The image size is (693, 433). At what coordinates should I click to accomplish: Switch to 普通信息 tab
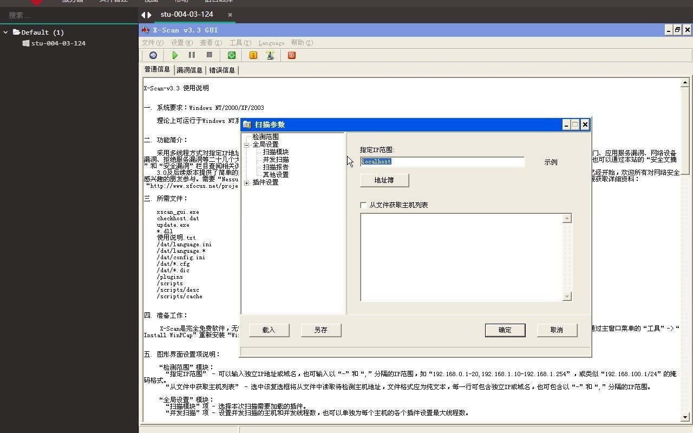tap(157, 69)
